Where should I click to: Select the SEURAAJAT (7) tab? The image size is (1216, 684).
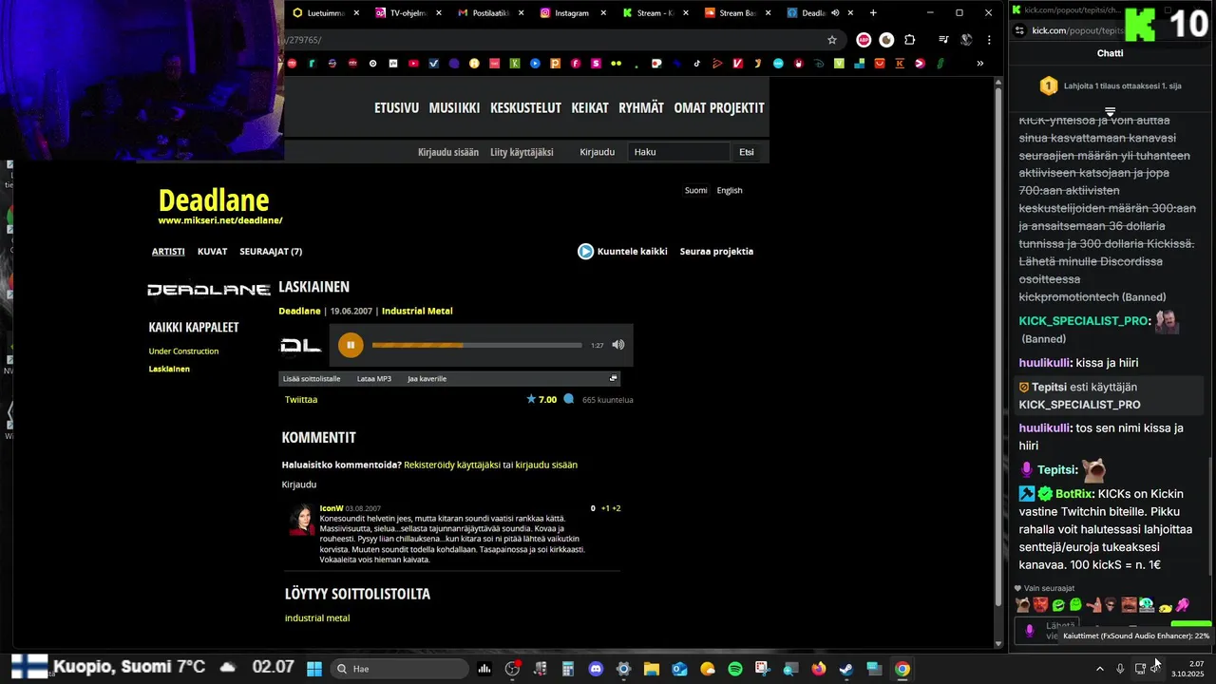(x=271, y=252)
